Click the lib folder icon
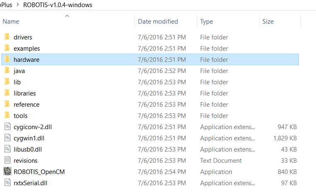The width and height of the screenshot is (316, 196). point(7,82)
